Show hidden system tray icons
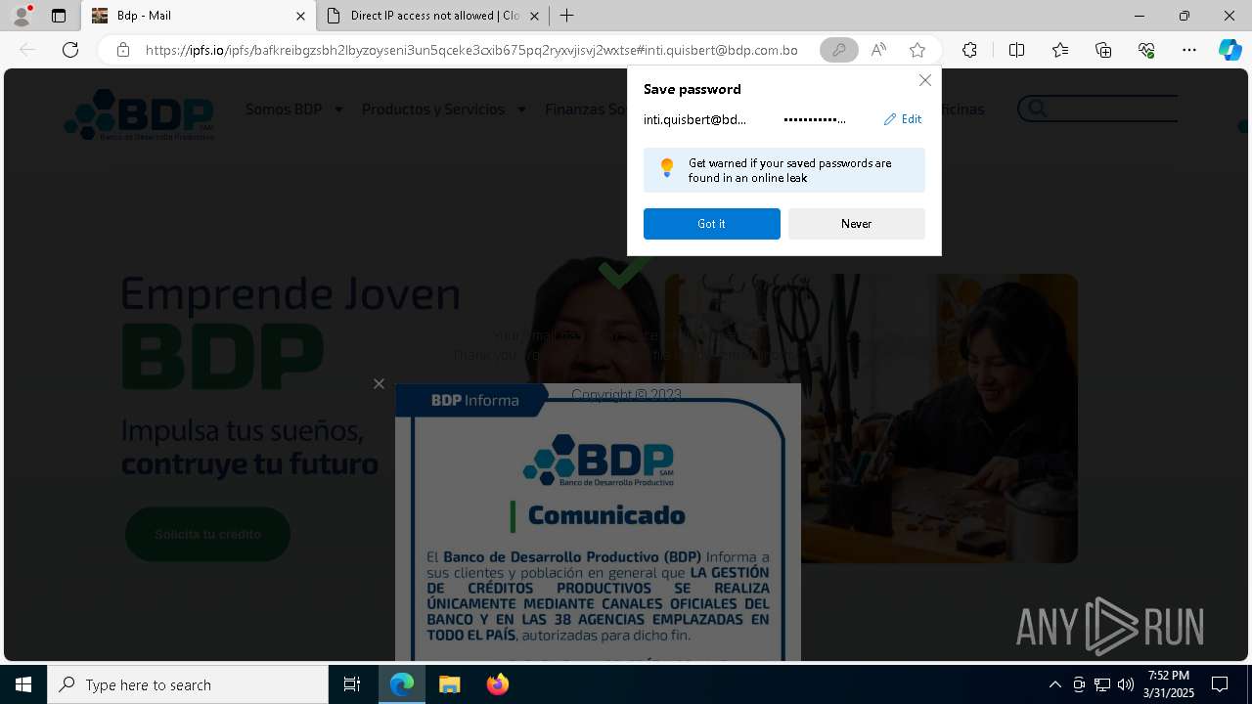 [x=1054, y=684]
